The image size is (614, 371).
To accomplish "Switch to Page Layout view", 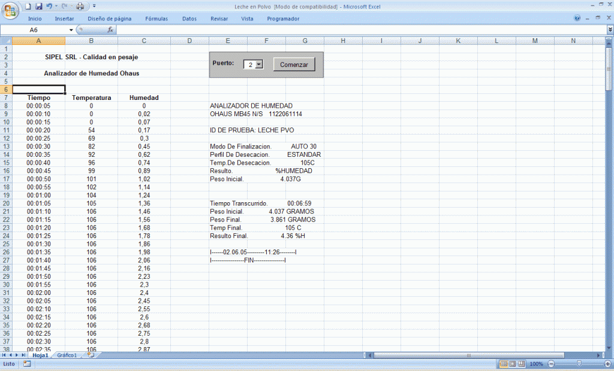I will pyautogui.click(x=512, y=364).
